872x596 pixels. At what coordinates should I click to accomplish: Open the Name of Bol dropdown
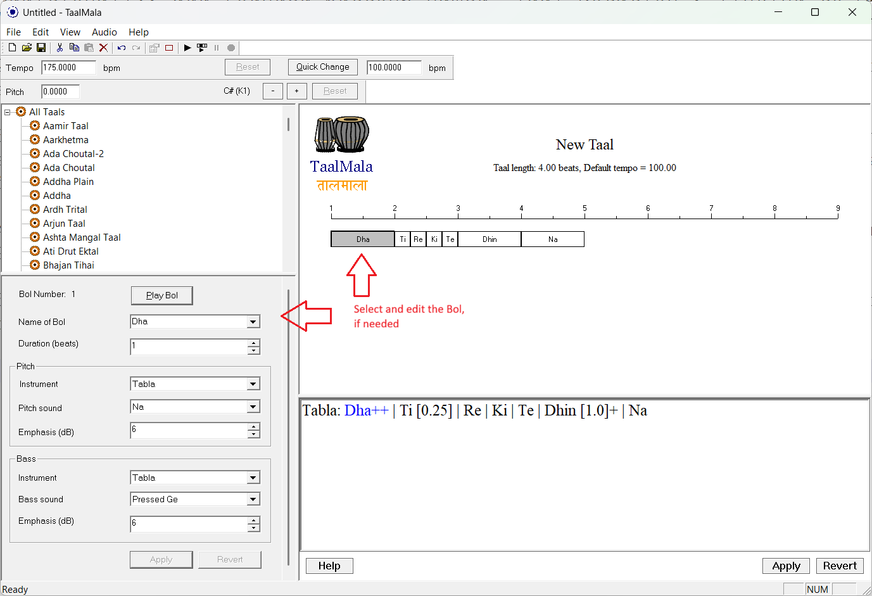pyautogui.click(x=253, y=322)
